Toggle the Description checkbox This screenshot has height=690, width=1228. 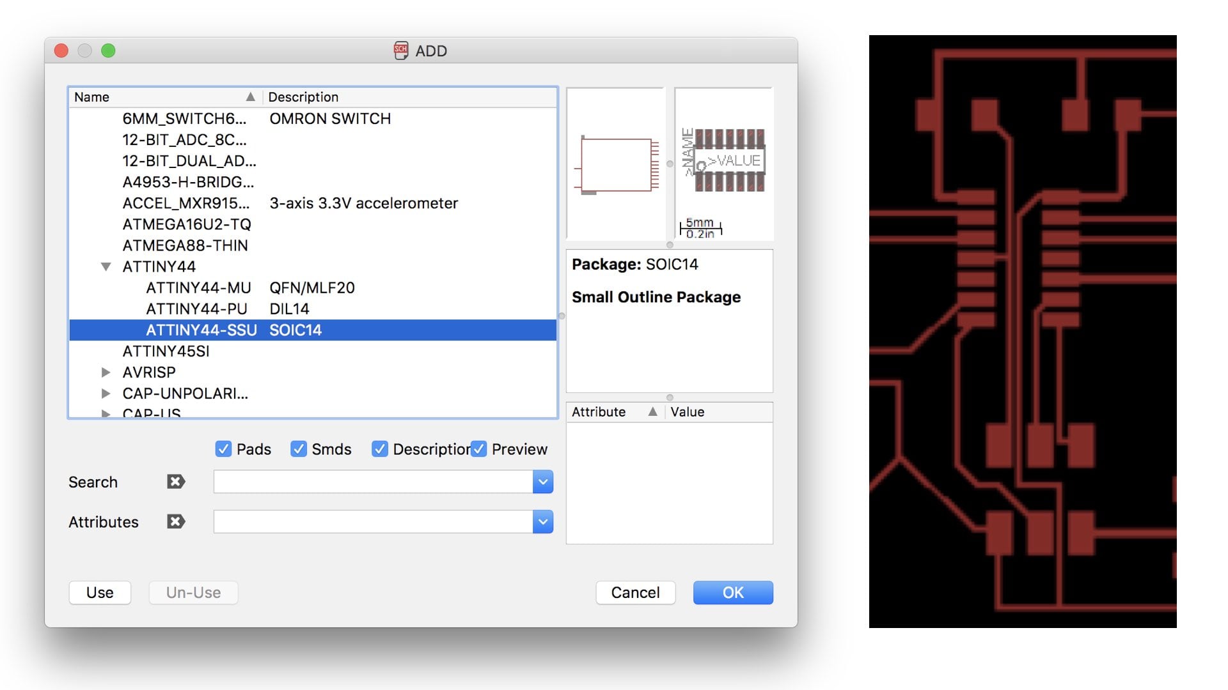[380, 449]
